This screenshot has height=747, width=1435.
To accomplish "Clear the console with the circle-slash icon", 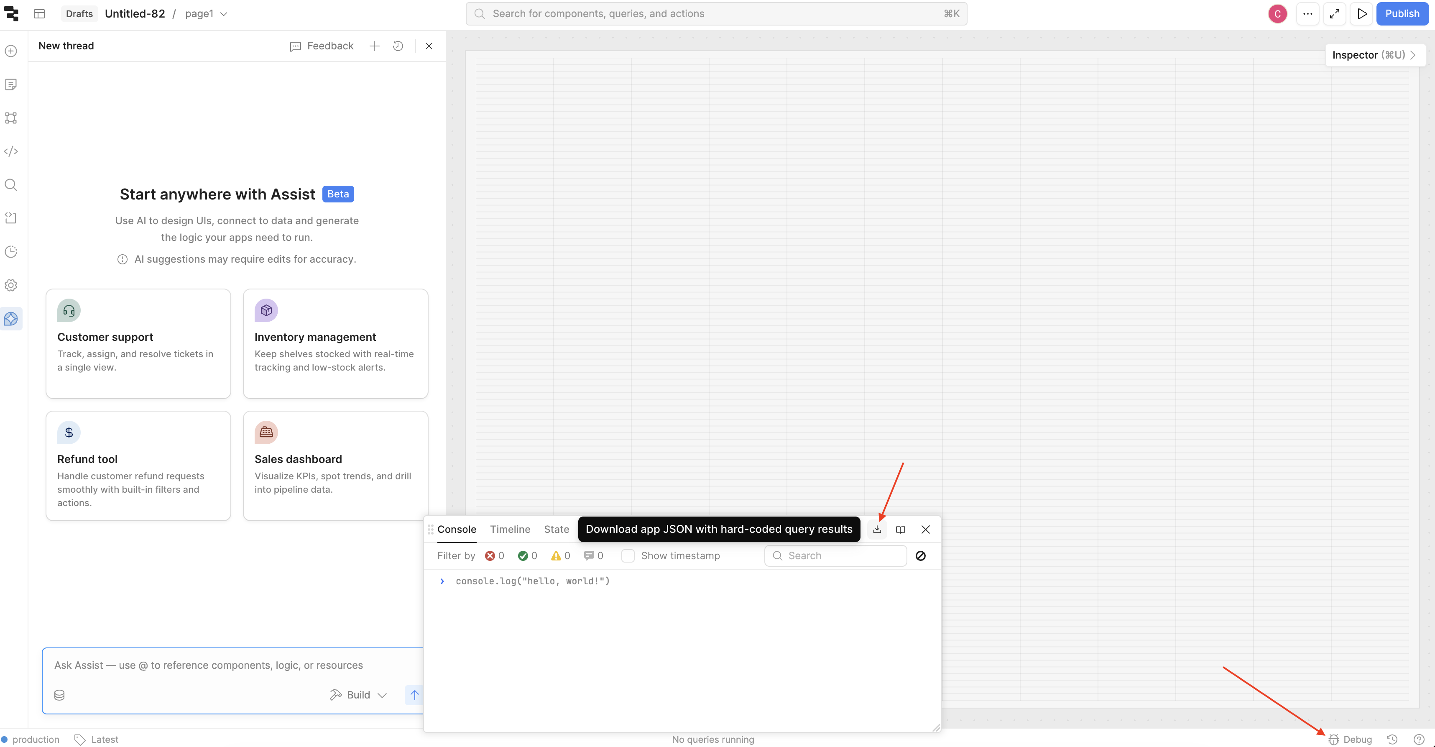I will pos(921,556).
